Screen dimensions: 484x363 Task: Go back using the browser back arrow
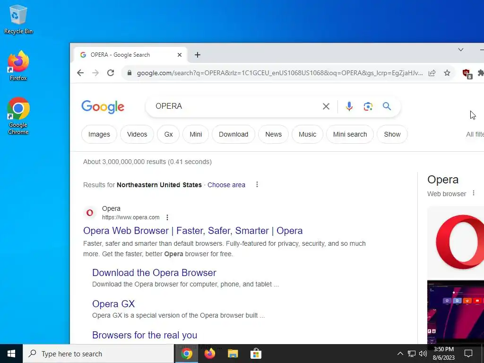(x=80, y=73)
